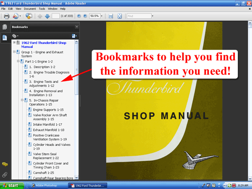Screen dimensions: 252x189
Task: Open the Find options dropdown arrow
Action: 152,16
